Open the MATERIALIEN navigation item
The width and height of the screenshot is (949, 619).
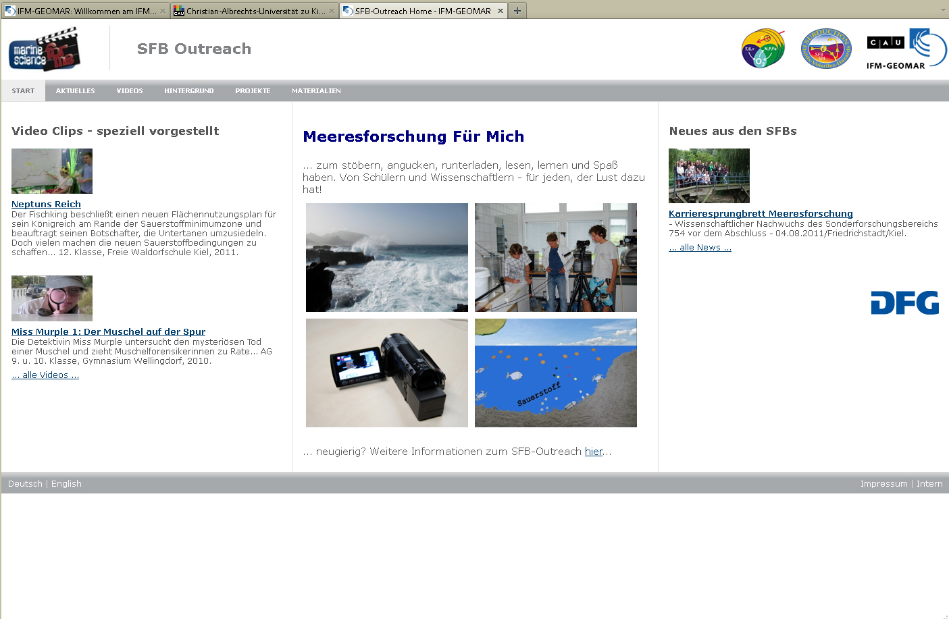(x=316, y=91)
